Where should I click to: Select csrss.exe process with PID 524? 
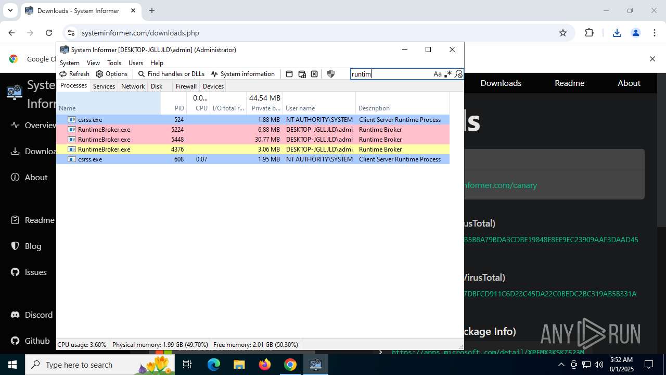coord(253,120)
